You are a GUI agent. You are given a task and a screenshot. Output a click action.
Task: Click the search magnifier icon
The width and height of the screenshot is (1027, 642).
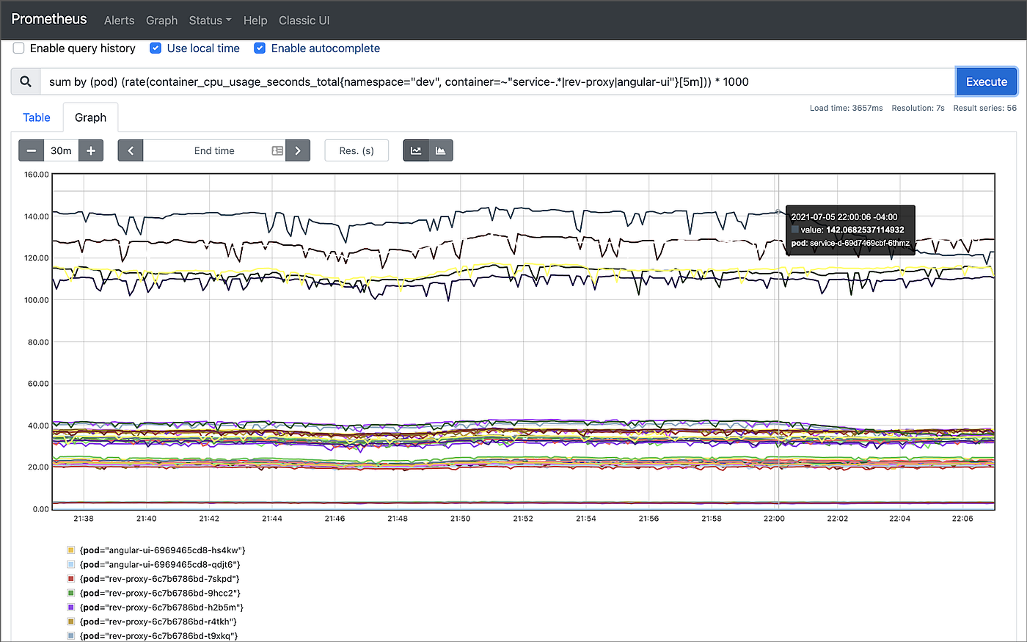point(25,81)
